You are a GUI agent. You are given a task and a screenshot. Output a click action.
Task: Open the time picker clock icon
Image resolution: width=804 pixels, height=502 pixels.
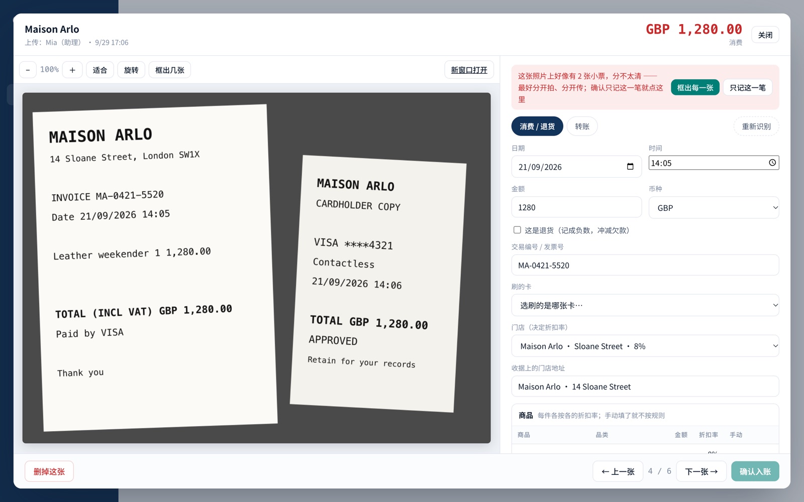772,163
